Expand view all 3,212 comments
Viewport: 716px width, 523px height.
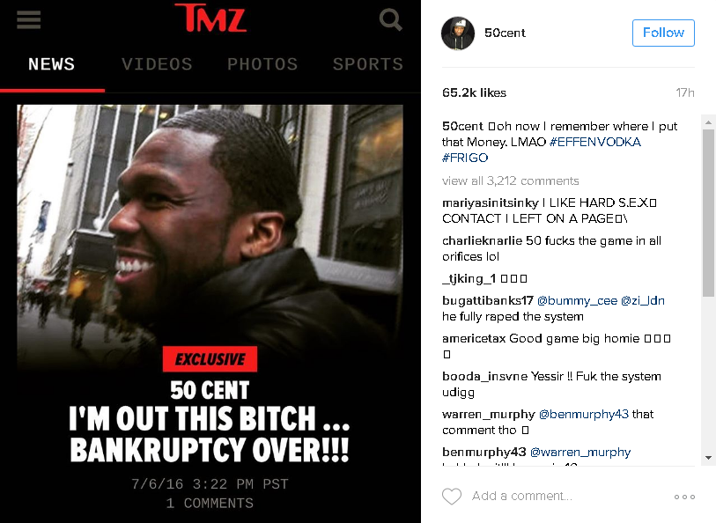(510, 180)
